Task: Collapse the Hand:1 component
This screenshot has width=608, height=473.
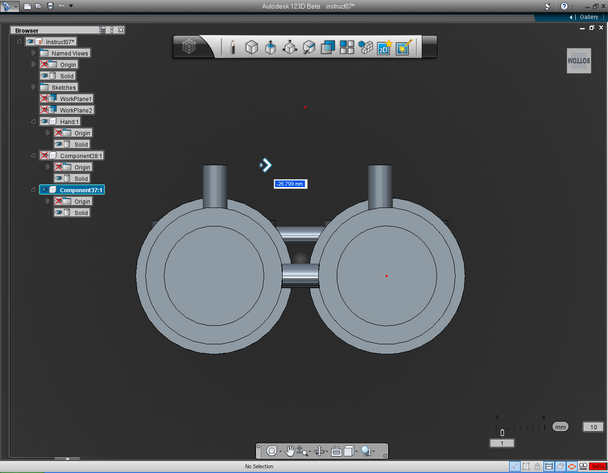Action: (33, 122)
